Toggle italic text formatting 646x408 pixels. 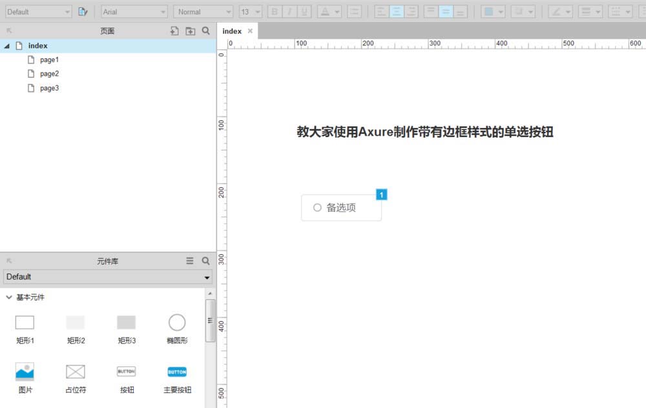coord(289,12)
